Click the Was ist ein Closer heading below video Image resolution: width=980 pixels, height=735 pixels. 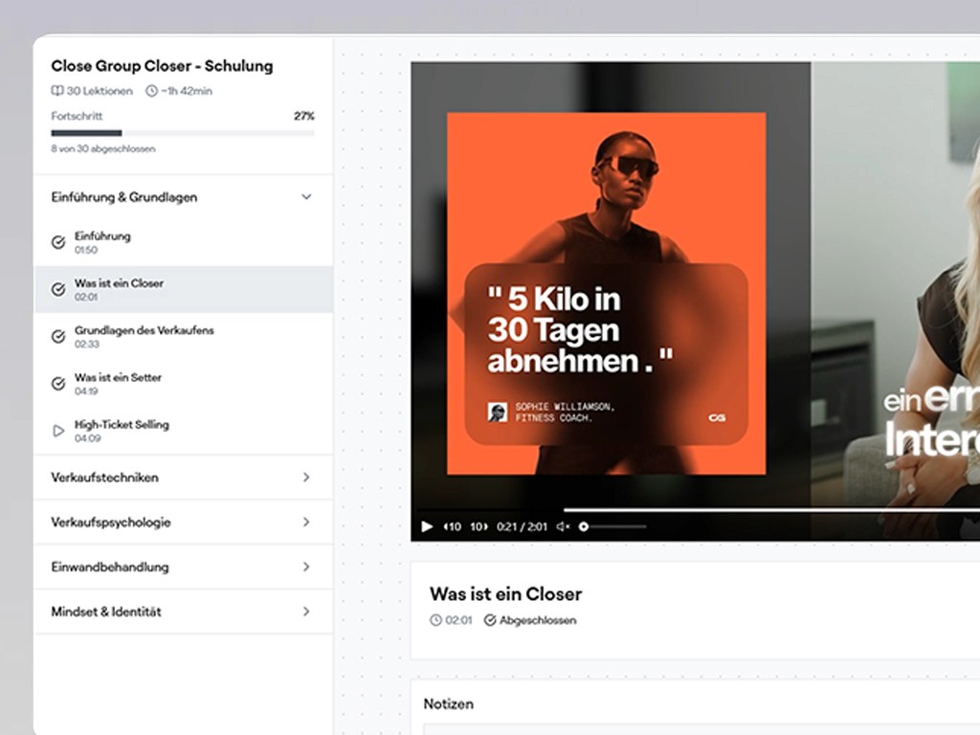click(505, 593)
